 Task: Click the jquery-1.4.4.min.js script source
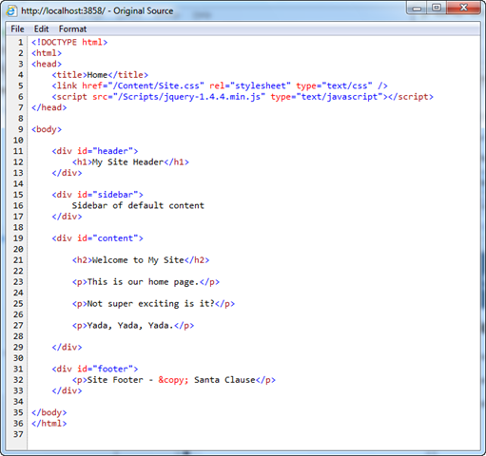pos(191,97)
